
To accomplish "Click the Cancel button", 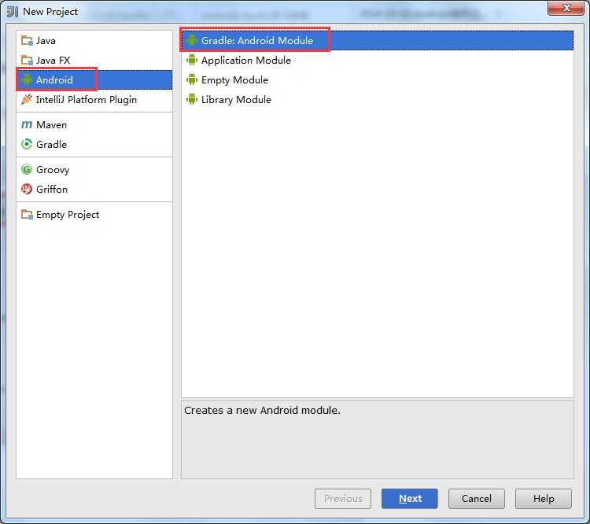I will pyautogui.click(x=477, y=498).
